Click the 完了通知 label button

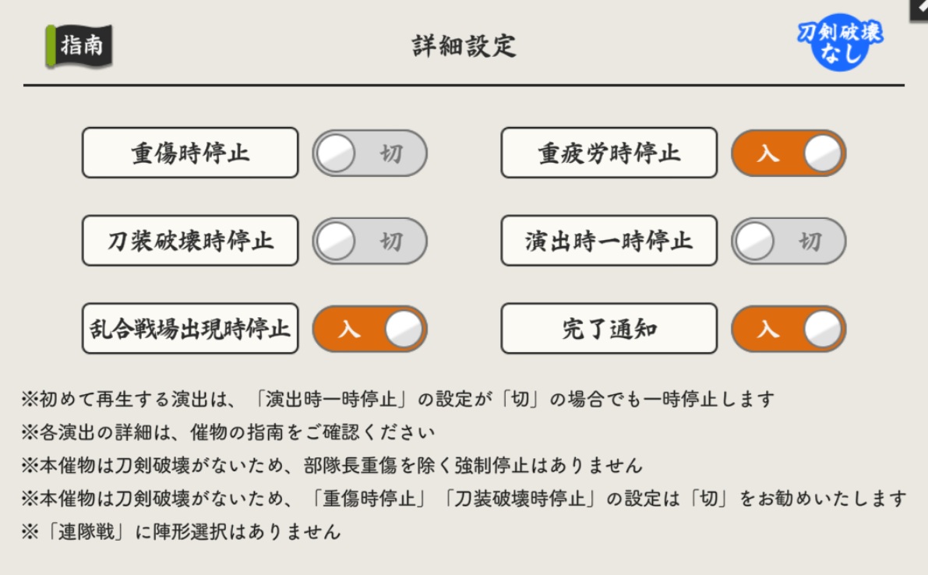point(609,329)
